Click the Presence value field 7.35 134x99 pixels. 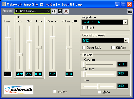click(53, 74)
